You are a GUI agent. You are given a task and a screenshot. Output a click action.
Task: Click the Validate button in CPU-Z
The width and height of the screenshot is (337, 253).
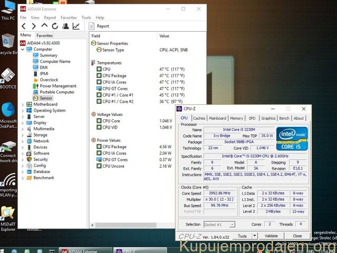[271, 236]
